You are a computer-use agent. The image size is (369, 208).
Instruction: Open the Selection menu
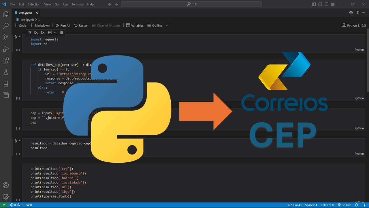[34, 4]
